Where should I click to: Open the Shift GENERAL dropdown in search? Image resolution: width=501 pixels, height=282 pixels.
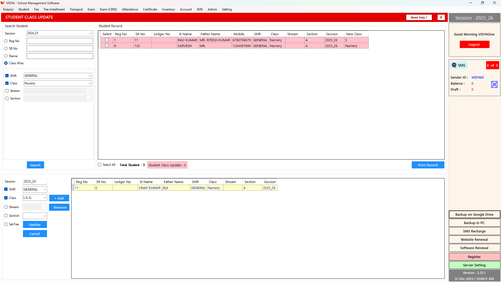58,76
